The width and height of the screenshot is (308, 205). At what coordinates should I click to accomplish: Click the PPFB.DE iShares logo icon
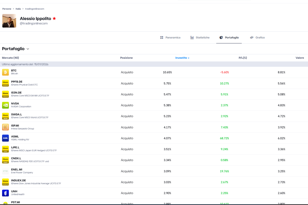click(5, 83)
